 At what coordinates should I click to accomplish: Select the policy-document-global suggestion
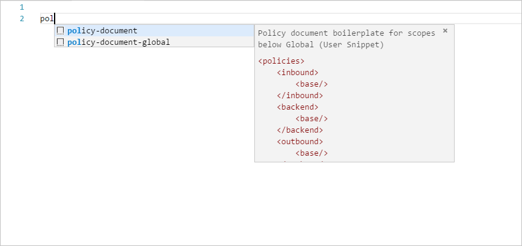pyautogui.click(x=154, y=42)
